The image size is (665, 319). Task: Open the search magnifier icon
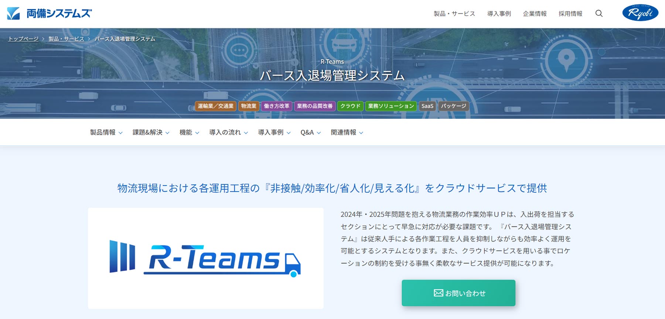pyautogui.click(x=599, y=14)
